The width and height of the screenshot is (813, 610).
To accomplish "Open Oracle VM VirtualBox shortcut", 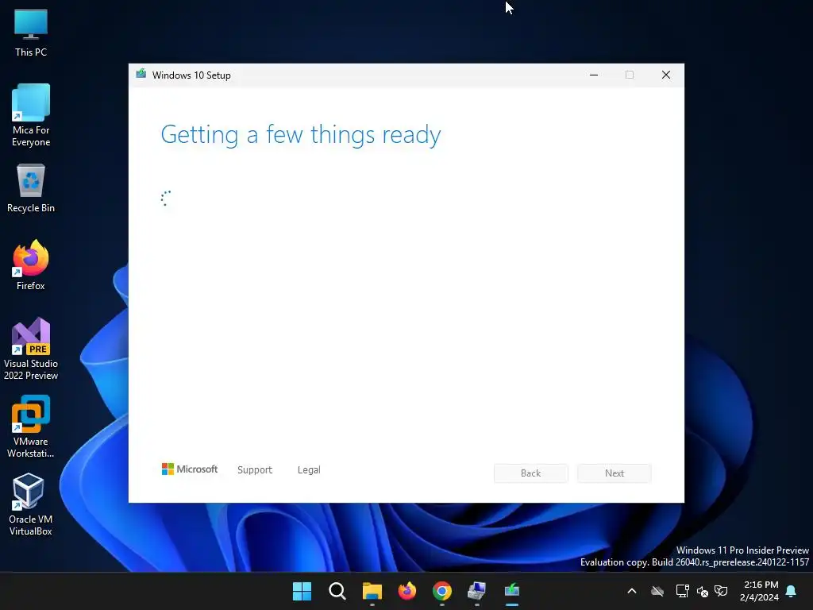I will pos(31,504).
